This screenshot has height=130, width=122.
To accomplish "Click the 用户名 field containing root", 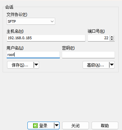I will [33, 55].
